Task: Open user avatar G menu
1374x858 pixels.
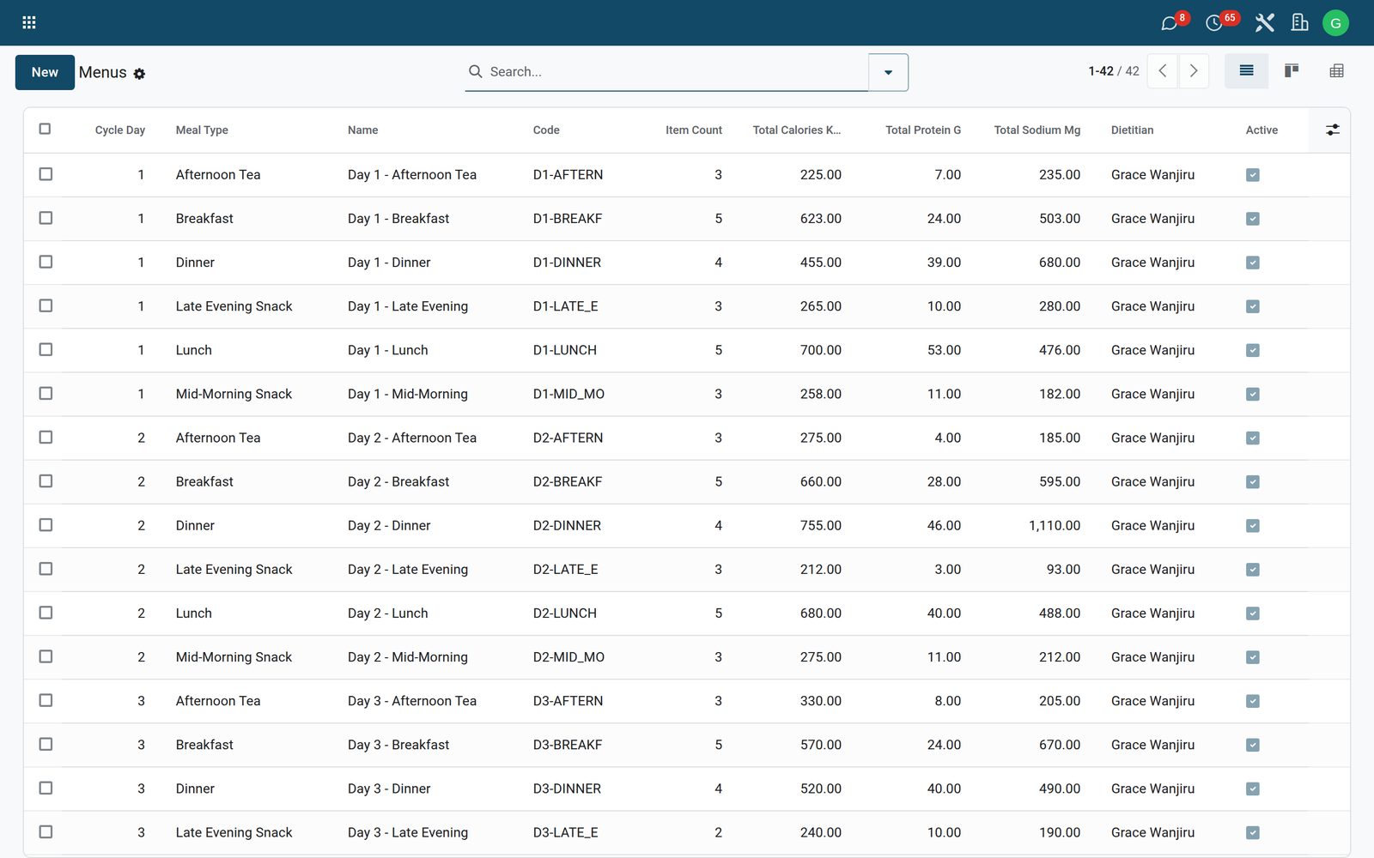Action: coord(1335,23)
